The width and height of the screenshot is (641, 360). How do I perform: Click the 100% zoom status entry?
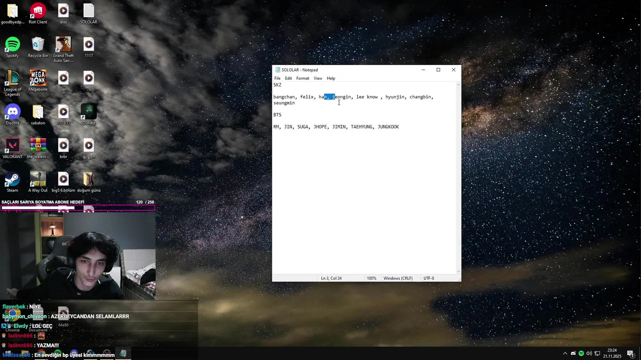[x=372, y=278]
